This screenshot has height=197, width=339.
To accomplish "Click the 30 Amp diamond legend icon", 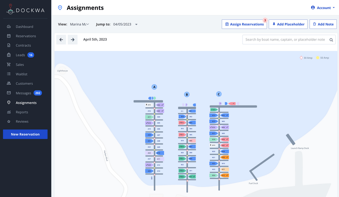I will click(x=301, y=58).
